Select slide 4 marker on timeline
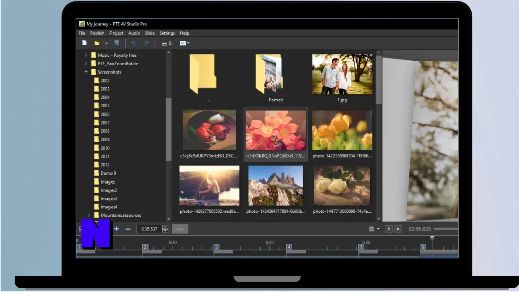 (289, 247)
